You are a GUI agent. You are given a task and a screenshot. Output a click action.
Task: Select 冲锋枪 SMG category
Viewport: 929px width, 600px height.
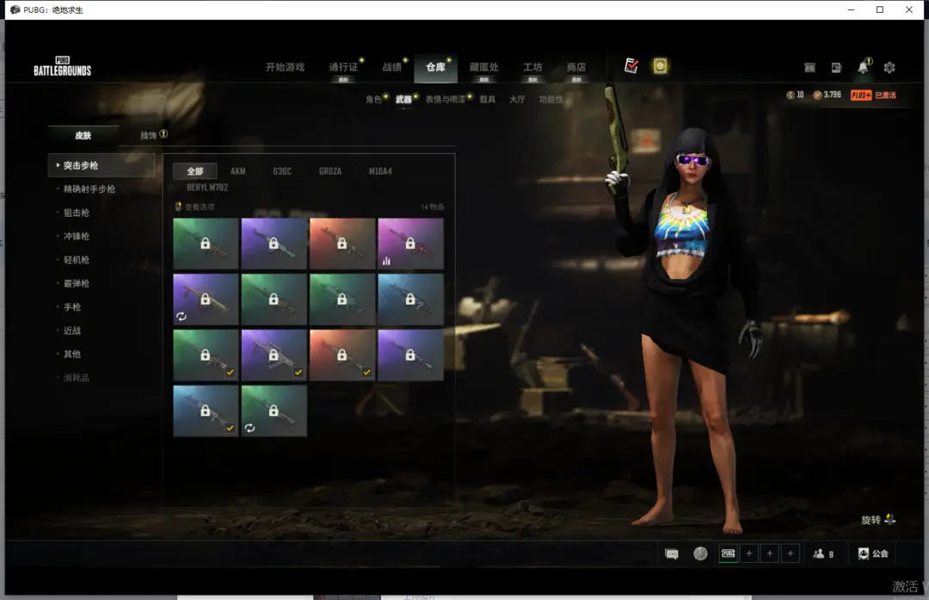tap(77, 237)
